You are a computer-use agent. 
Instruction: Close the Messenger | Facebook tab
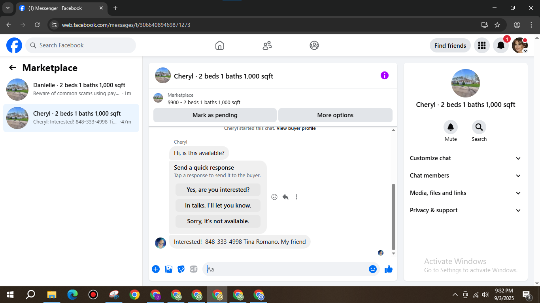click(x=101, y=8)
